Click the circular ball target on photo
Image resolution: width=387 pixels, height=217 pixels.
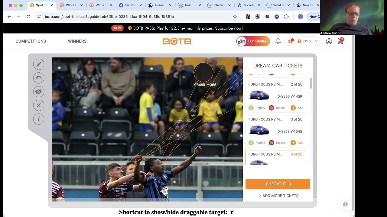click(x=203, y=72)
